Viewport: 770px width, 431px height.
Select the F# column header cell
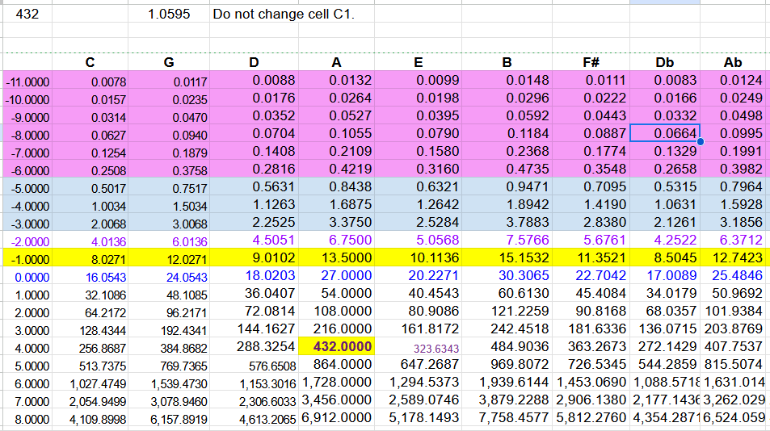(591, 62)
